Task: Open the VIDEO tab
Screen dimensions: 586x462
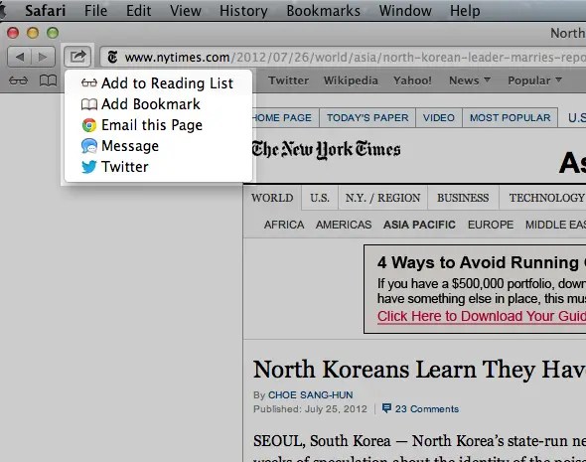Action: 439,118
